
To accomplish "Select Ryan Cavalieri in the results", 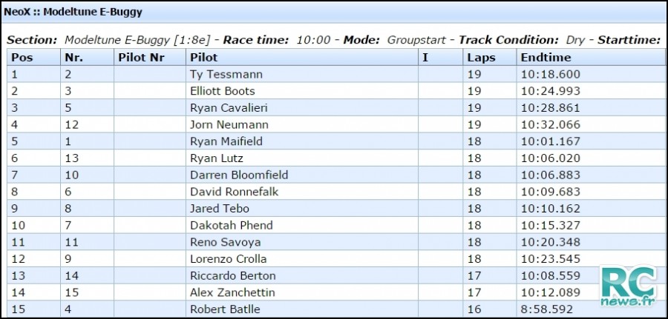I will (229, 108).
